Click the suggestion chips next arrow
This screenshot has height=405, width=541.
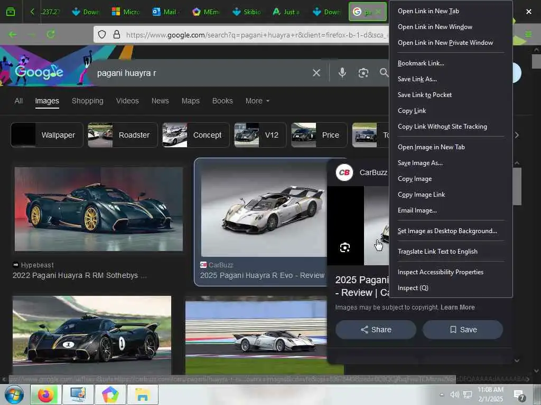[517, 135]
